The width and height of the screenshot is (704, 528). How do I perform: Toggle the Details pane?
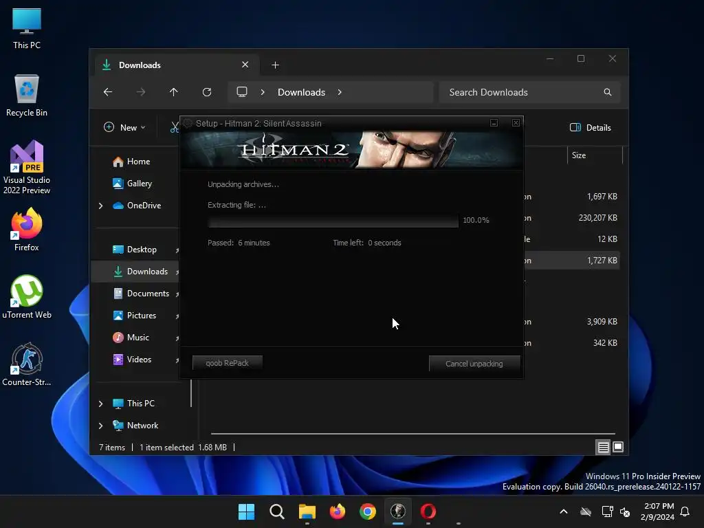[x=591, y=127]
